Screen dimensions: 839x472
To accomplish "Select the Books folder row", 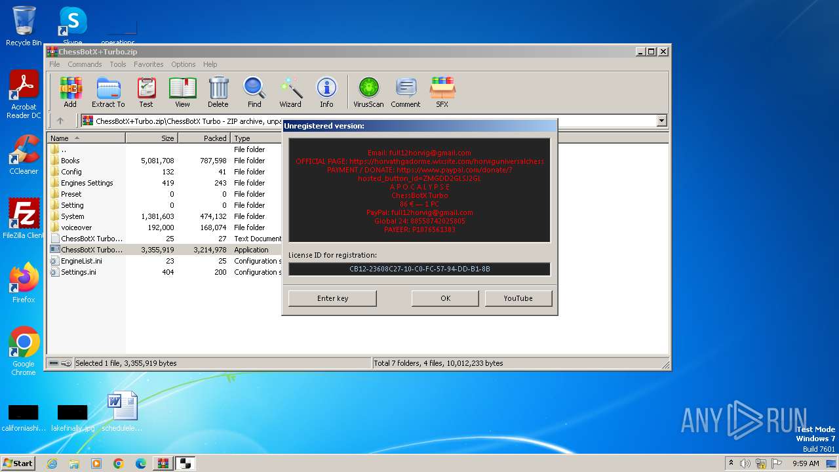I will [164, 161].
